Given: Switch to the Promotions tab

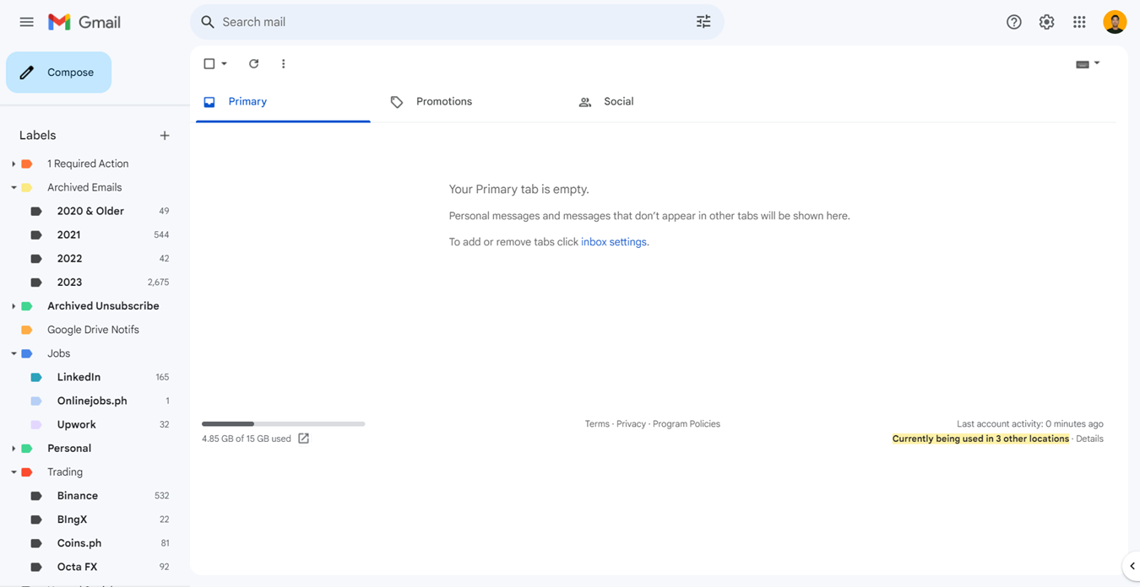Looking at the screenshot, I should pyautogui.click(x=443, y=102).
